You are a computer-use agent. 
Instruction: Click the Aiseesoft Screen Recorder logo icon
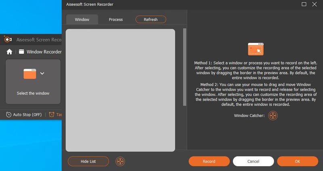(8, 40)
